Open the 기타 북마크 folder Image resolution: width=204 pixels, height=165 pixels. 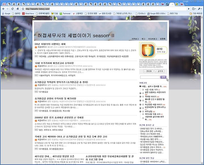(196, 14)
